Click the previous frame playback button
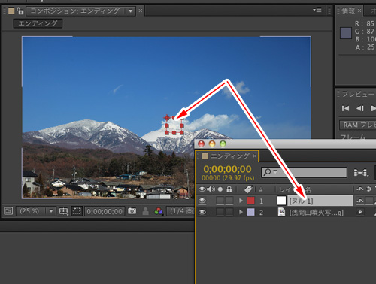376x284 pixels. pos(359,108)
